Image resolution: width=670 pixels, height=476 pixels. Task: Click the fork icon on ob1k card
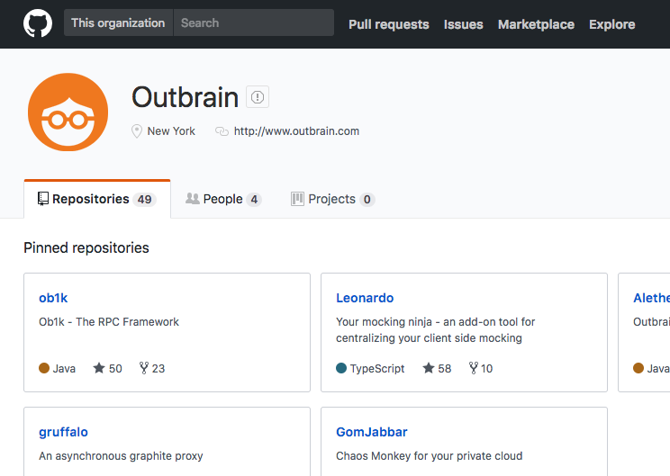[144, 368]
